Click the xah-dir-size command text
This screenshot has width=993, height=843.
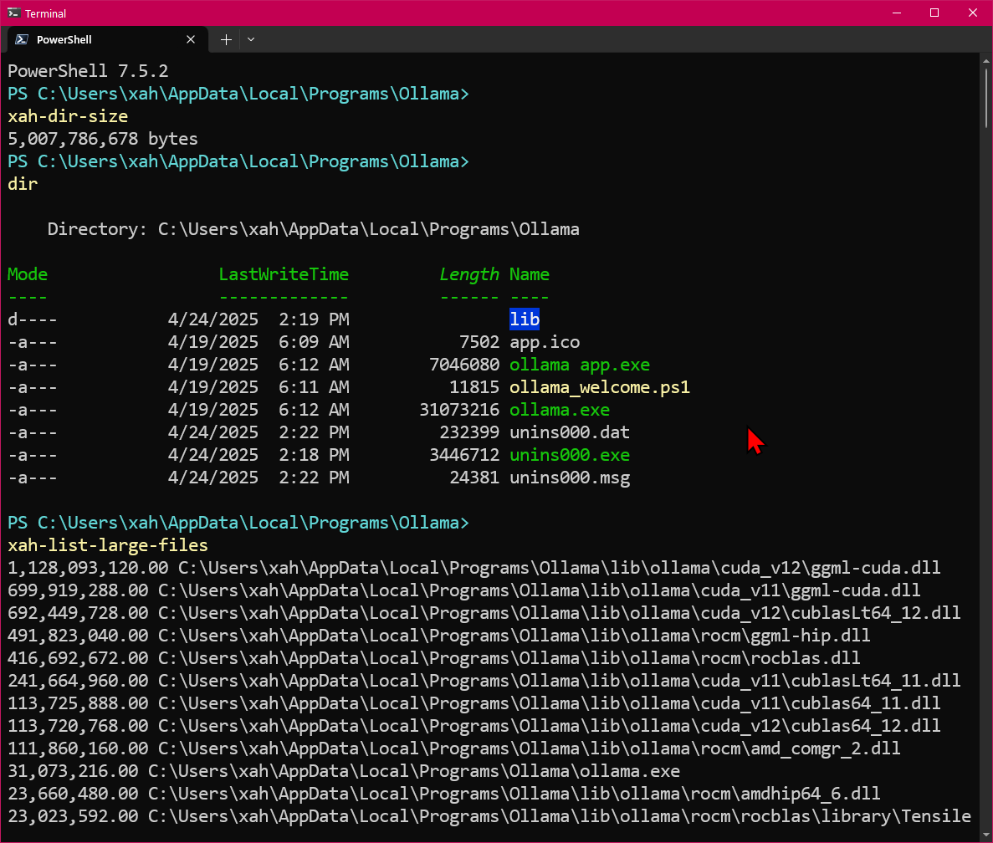68,115
